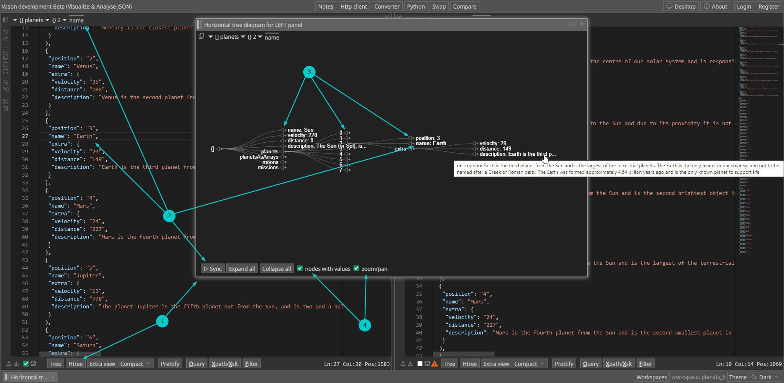The height and width of the screenshot is (383, 784).
Task: Click copy path icon in tree diagram dialog
Action: (x=201, y=36)
